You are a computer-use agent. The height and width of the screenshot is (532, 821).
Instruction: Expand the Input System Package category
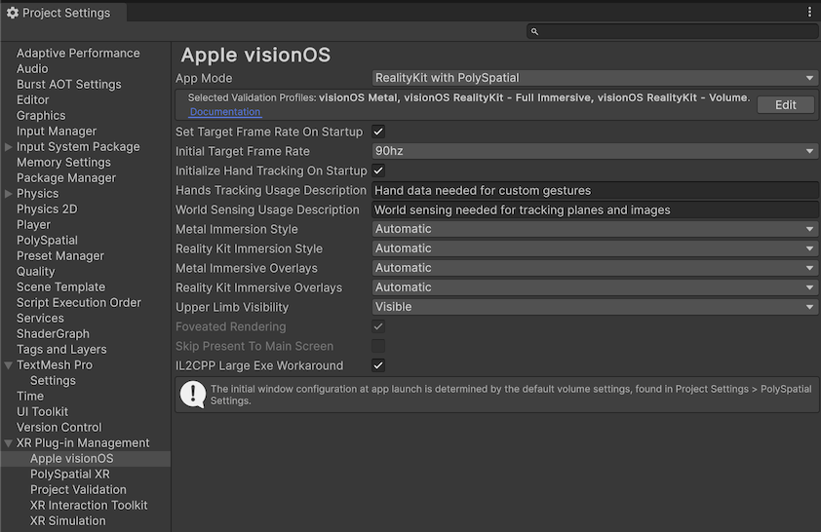9,147
